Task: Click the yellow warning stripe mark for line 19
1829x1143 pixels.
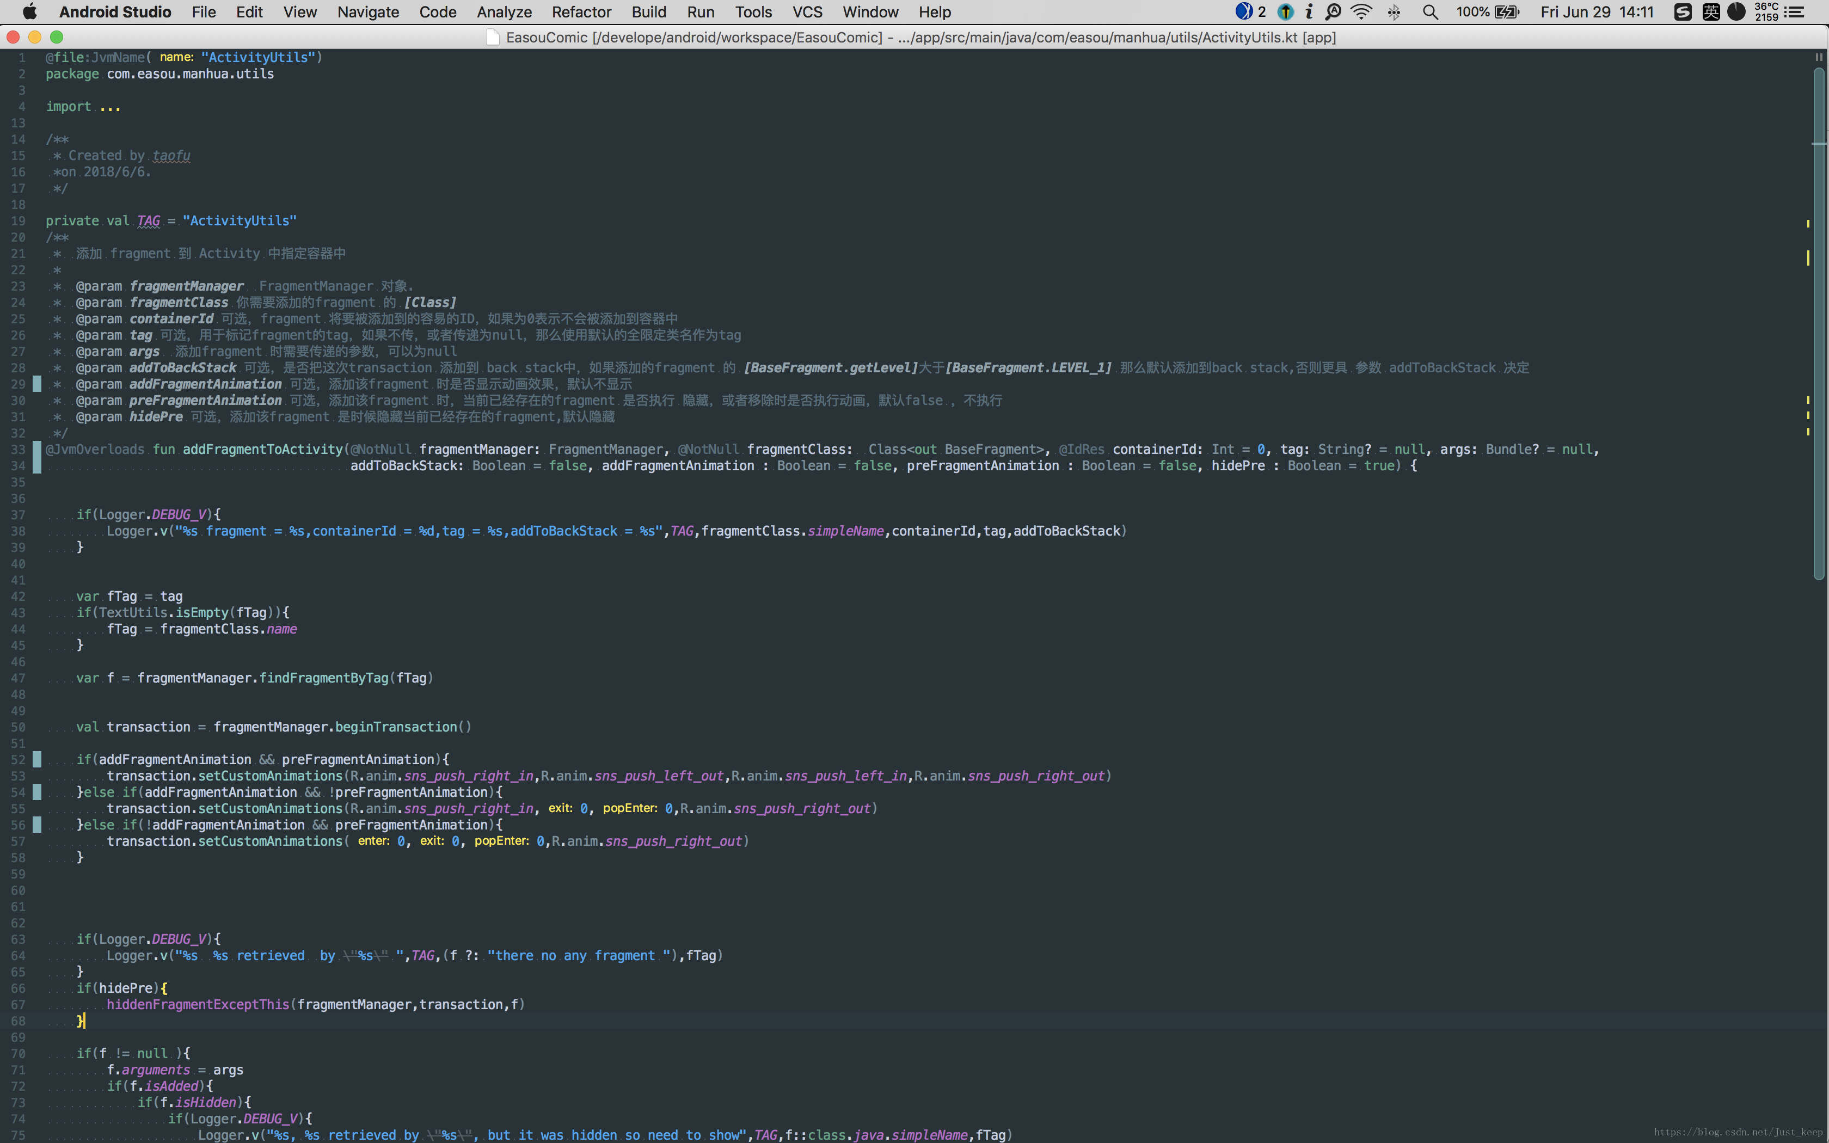Action: (x=1808, y=224)
